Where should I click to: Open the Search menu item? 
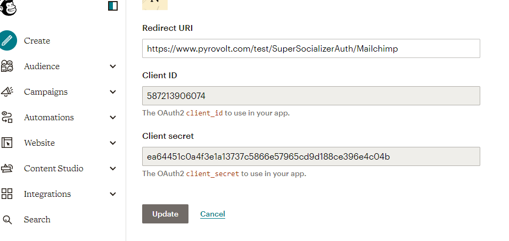pyautogui.click(x=37, y=219)
